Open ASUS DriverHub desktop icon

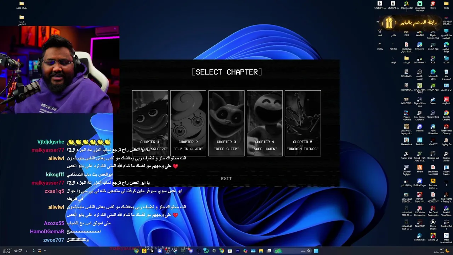coord(433,129)
